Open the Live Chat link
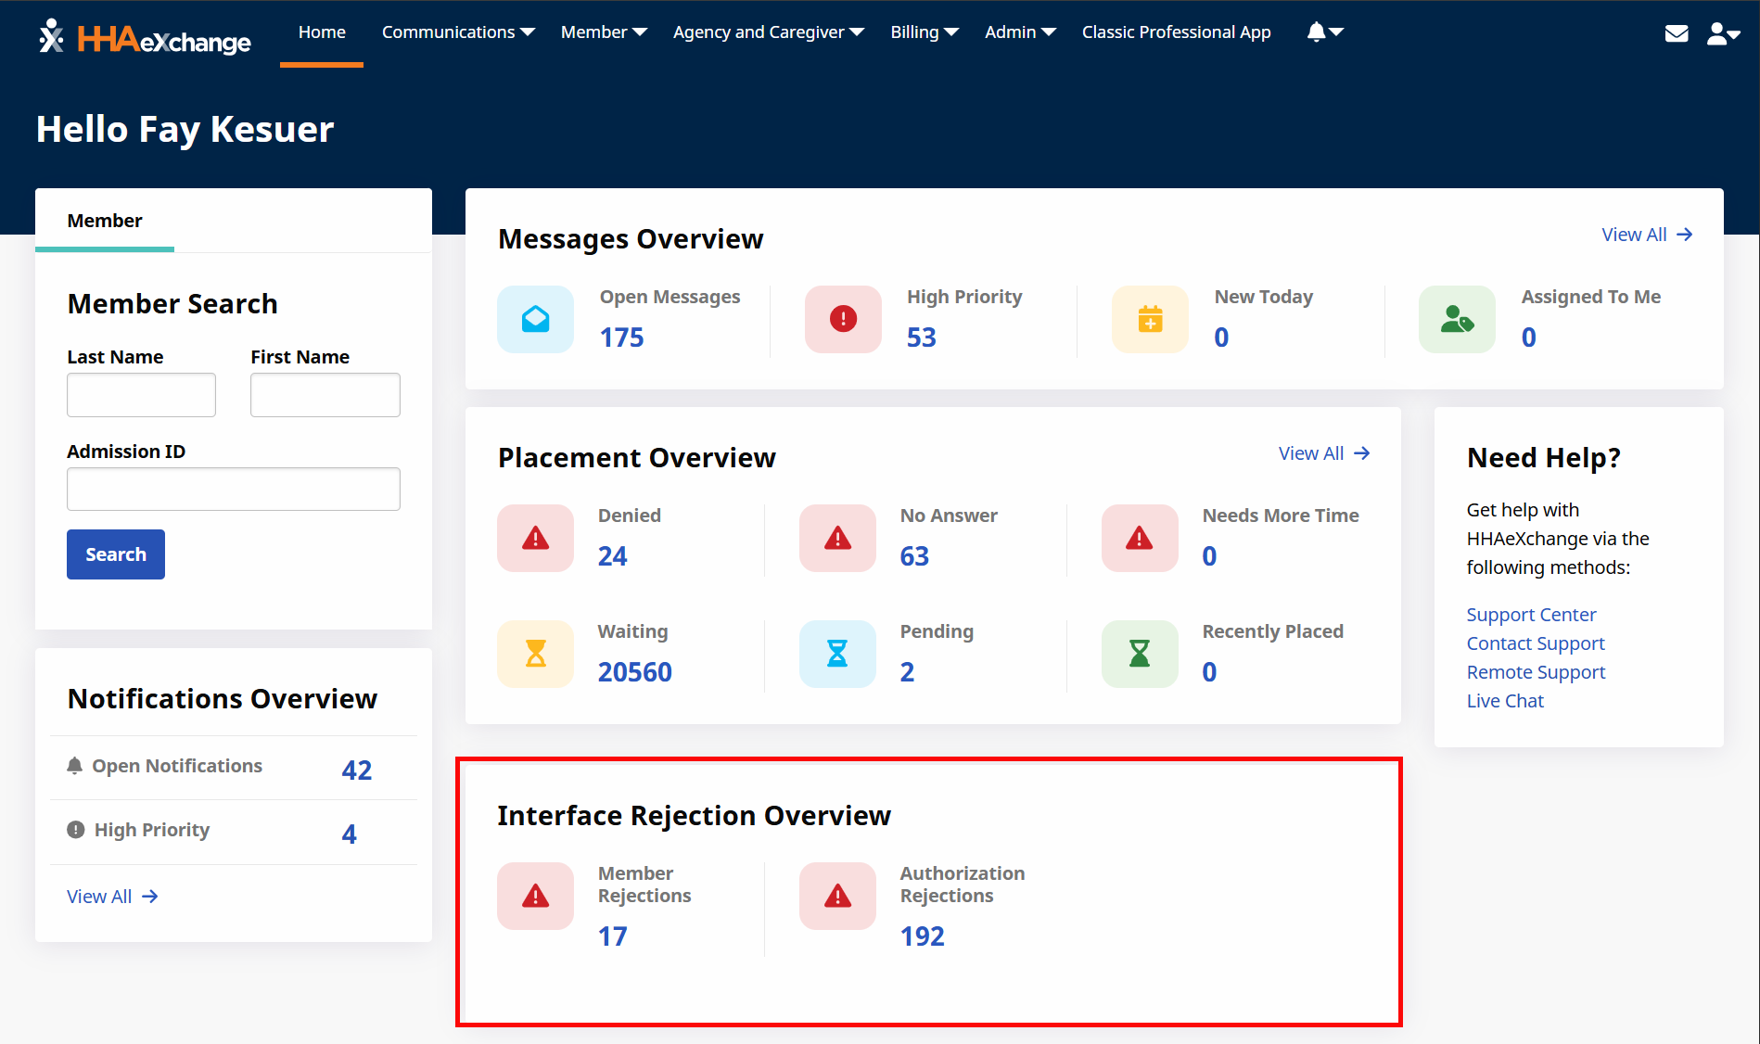 (x=1504, y=701)
